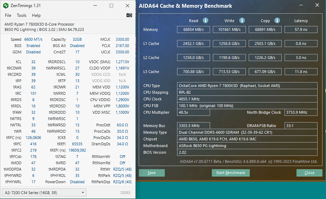The image size is (326, 199).
Task: Select the L2 Cache Write 1190.6 GB/s field
Action: [x=229, y=58]
